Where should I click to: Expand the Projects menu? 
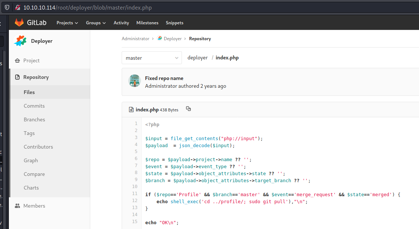pos(67,23)
